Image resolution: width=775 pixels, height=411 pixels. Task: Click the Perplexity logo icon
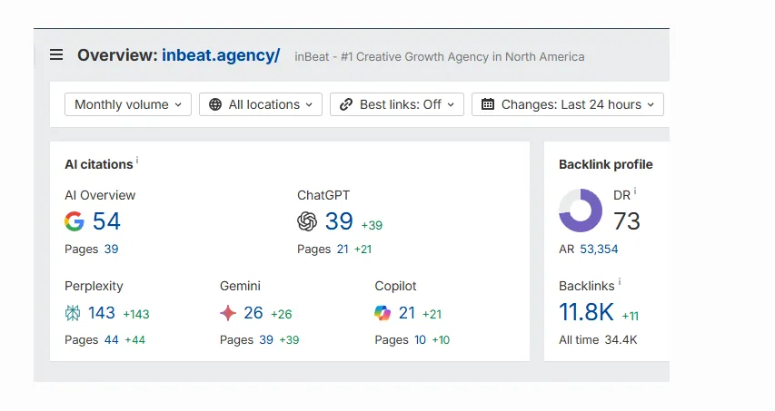point(73,313)
